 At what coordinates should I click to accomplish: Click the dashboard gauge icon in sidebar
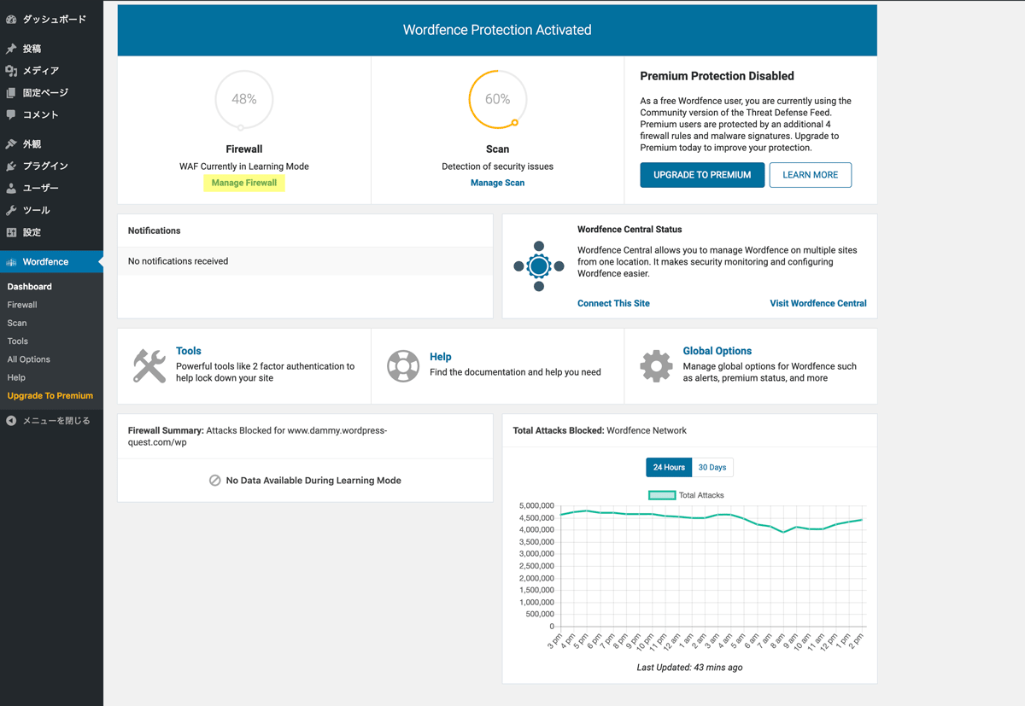(11, 19)
